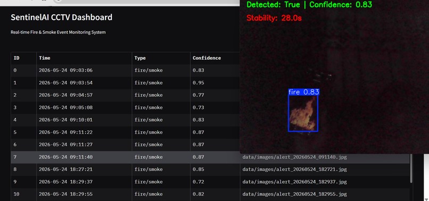Click confidence value 0.95

pos(199,82)
